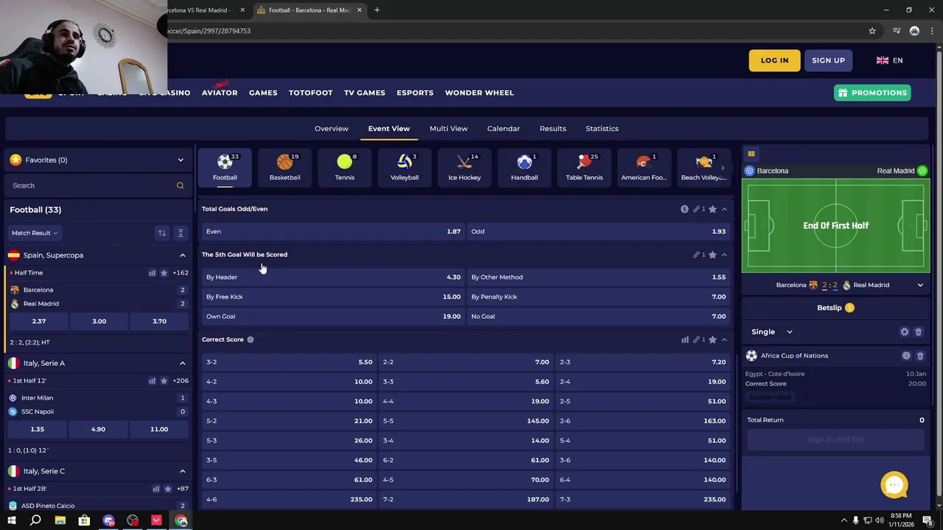The height and width of the screenshot is (530, 943).
Task: Expand the Favorites (0) section
Action: [x=180, y=160]
